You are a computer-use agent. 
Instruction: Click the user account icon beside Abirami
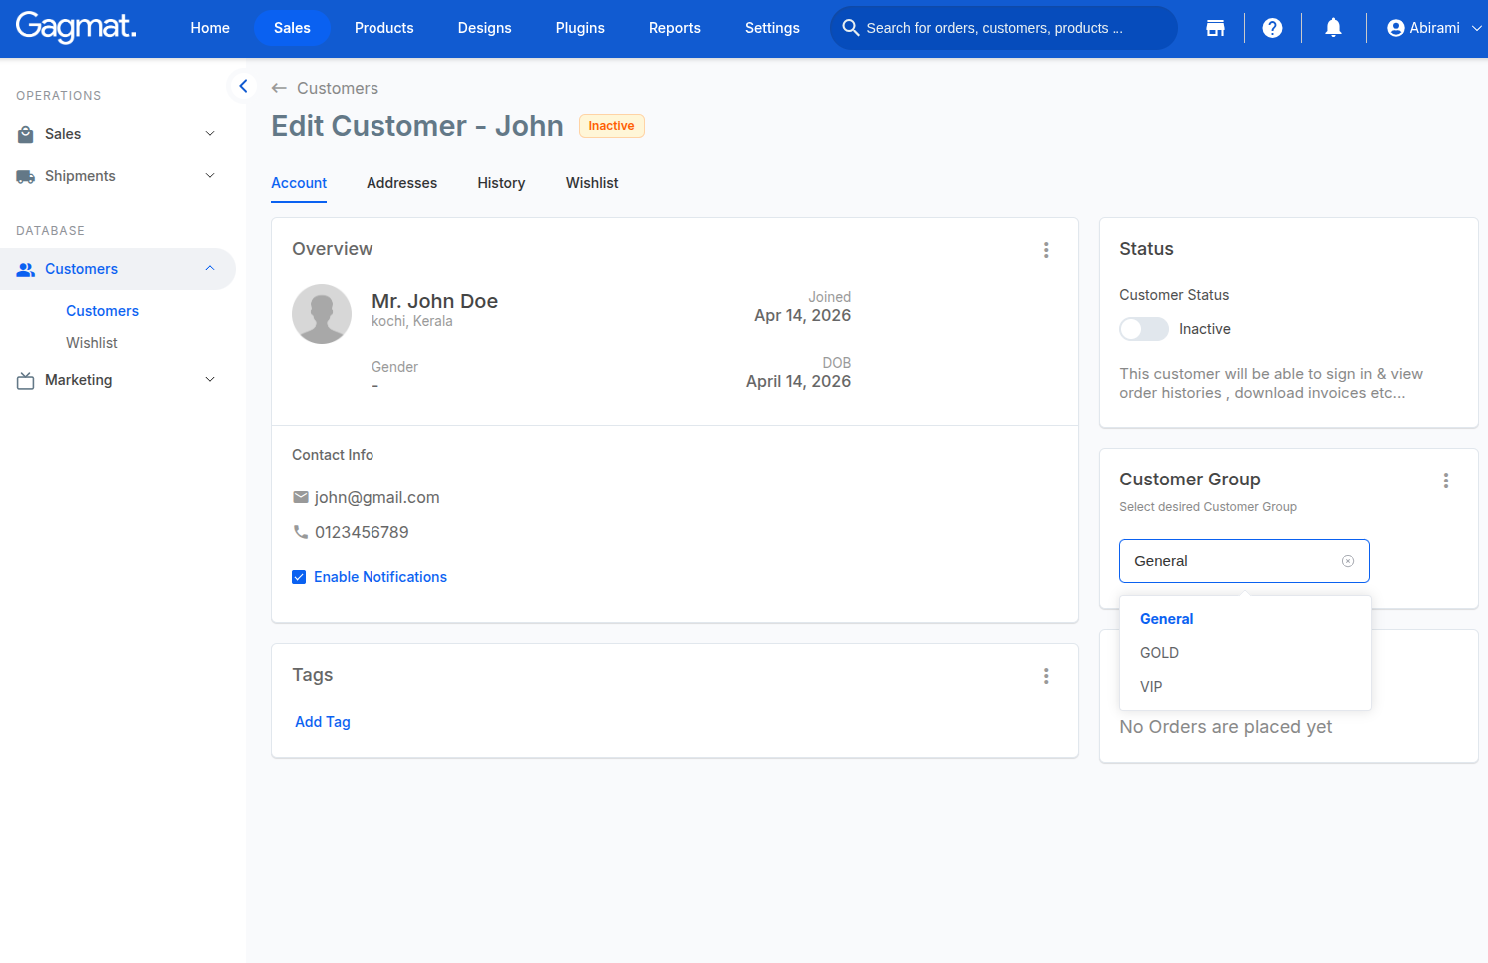click(x=1396, y=28)
